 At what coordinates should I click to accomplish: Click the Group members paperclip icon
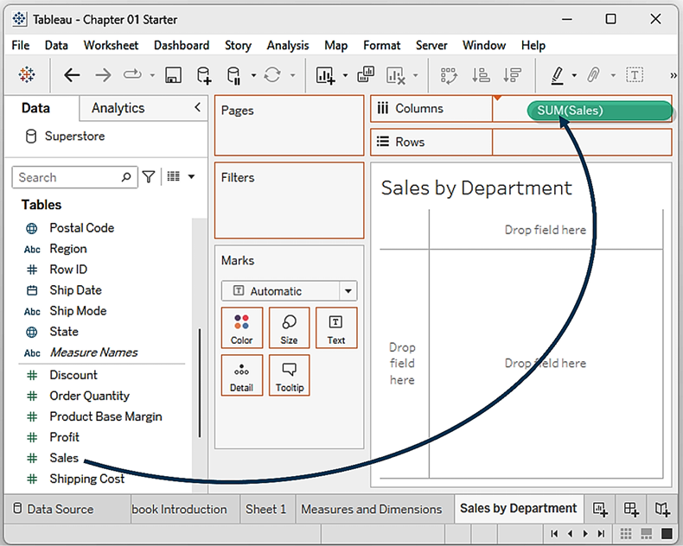(x=593, y=75)
